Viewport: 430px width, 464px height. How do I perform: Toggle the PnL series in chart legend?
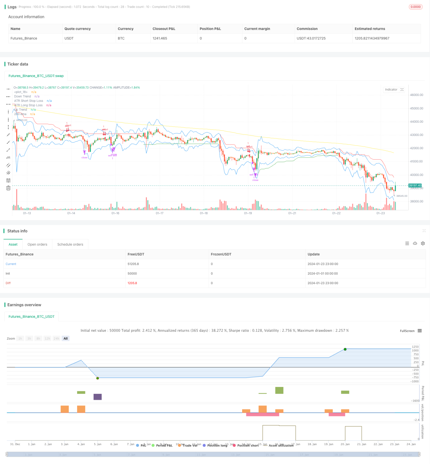[141, 445]
